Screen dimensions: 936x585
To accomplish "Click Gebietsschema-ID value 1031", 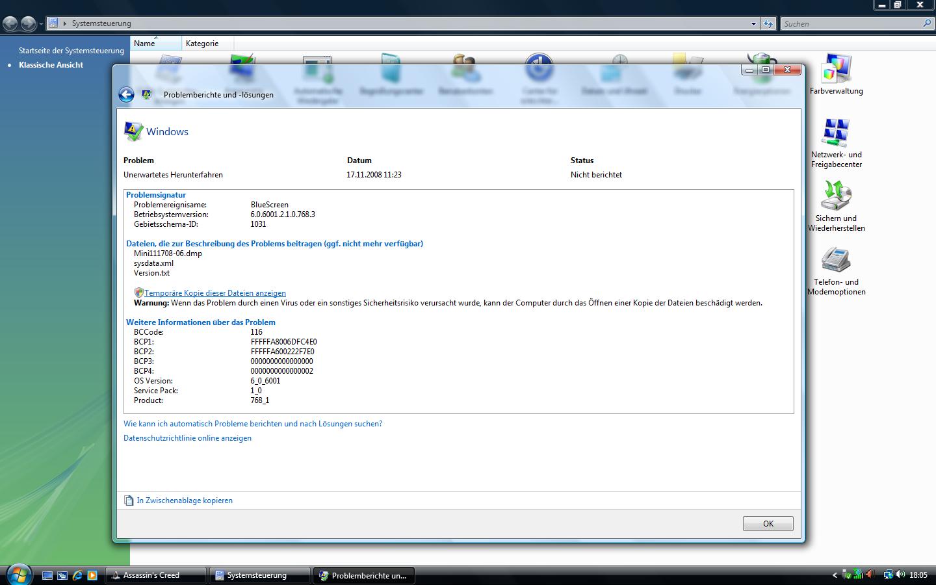I will pyautogui.click(x=258, y=224).
